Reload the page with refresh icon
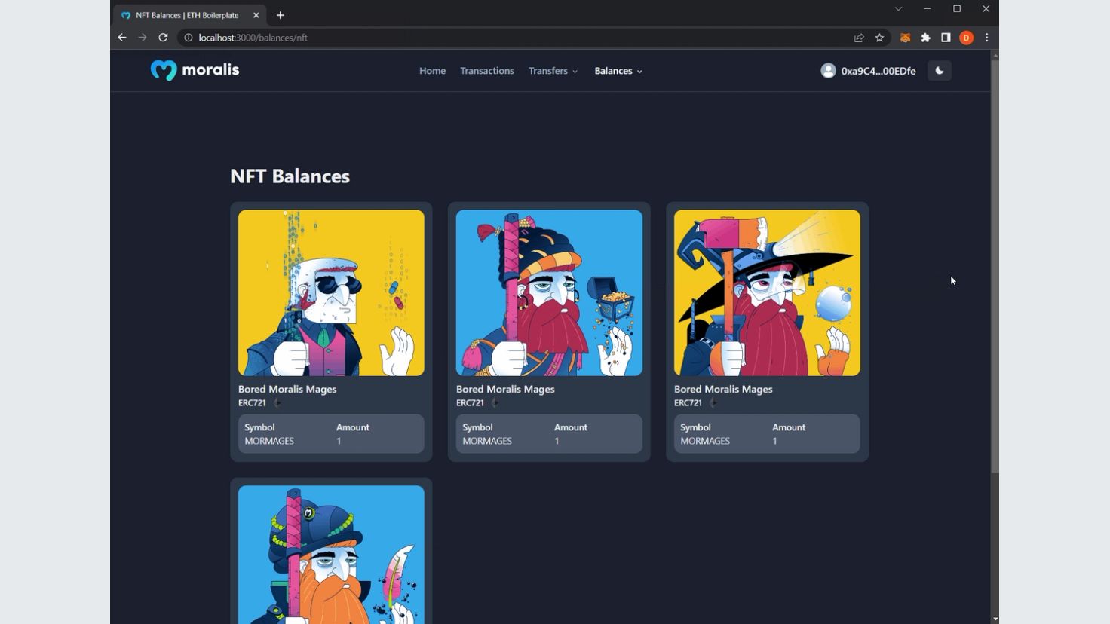1110x624 pixels. 163,38
